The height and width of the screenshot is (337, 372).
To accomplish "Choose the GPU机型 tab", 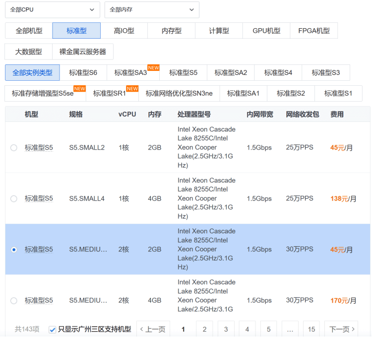I will click(266, 31).
